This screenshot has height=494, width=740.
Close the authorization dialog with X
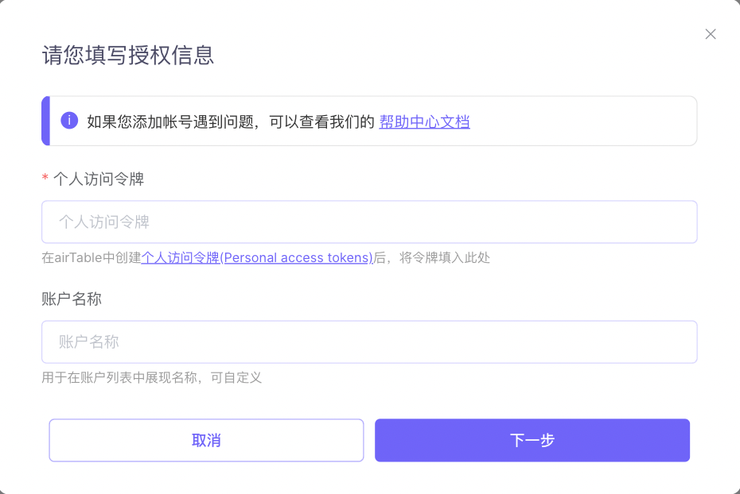tap(711, 34)
